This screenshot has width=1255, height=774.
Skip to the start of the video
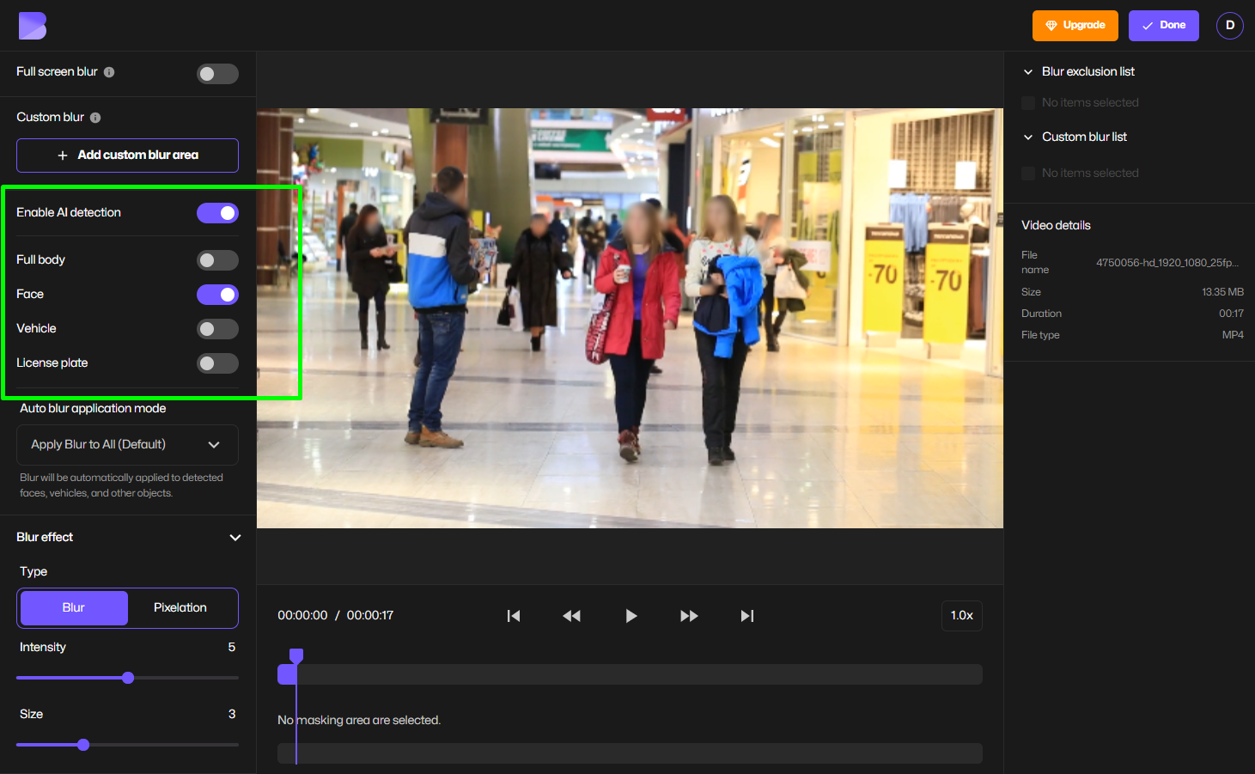click(514, 615)
